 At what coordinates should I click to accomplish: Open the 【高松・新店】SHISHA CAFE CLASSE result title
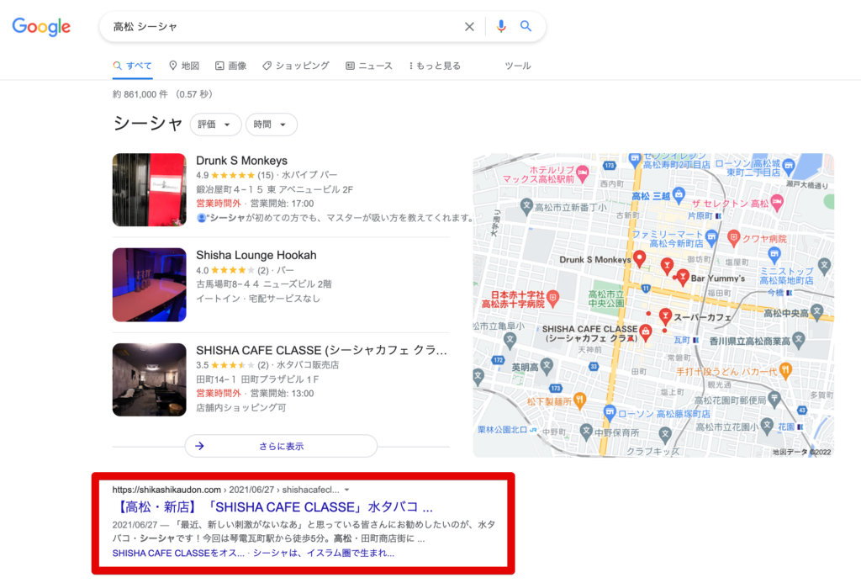coord(273,506)
